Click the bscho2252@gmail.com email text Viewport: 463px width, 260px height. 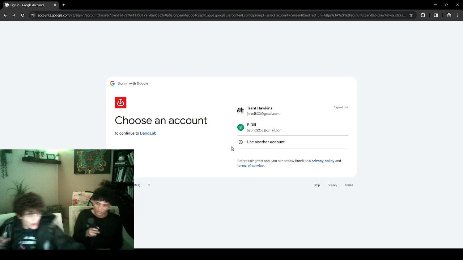tap(264, 130)
